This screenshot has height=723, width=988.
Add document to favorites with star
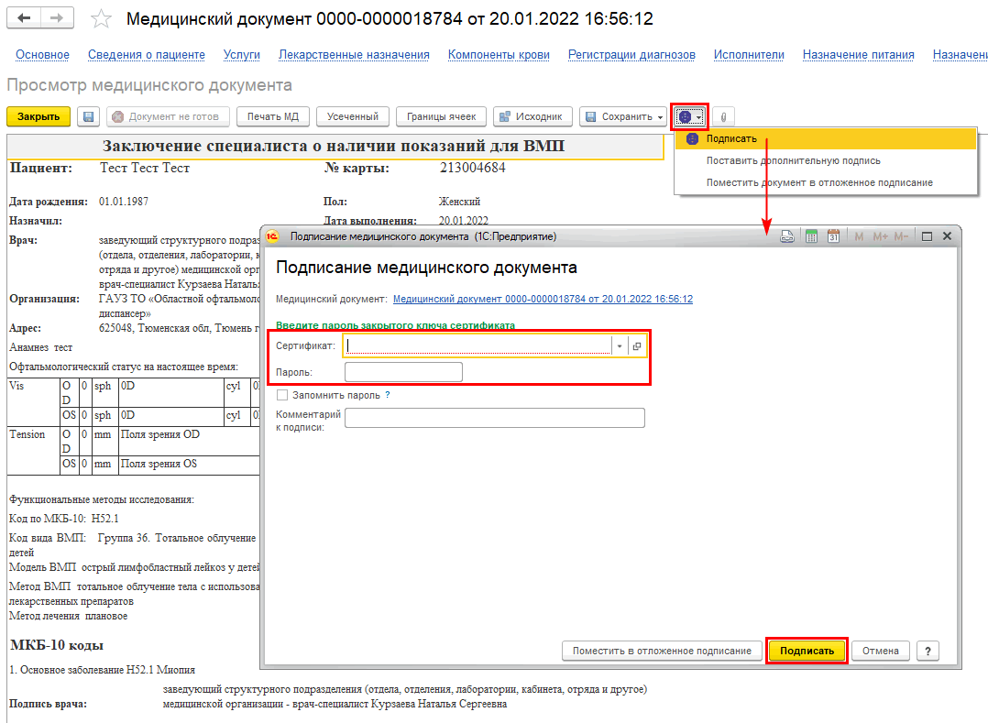point(102,19)
